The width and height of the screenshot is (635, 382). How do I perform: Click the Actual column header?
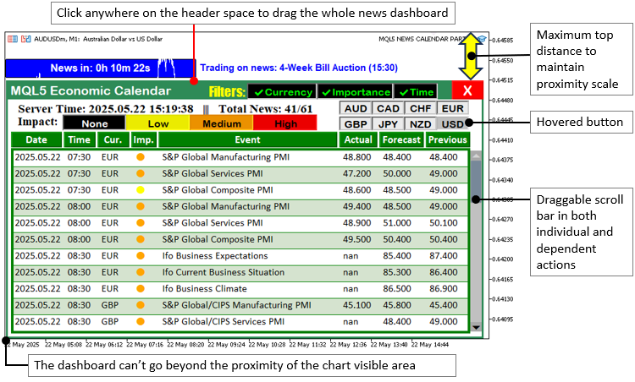coord(358,139)
